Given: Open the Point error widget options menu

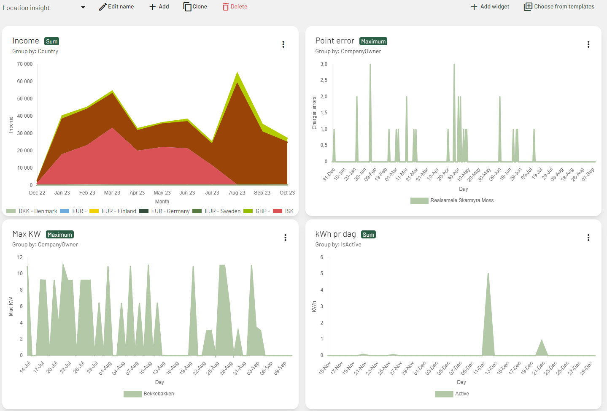Looking at the screenshot, I should pos(588,44).
